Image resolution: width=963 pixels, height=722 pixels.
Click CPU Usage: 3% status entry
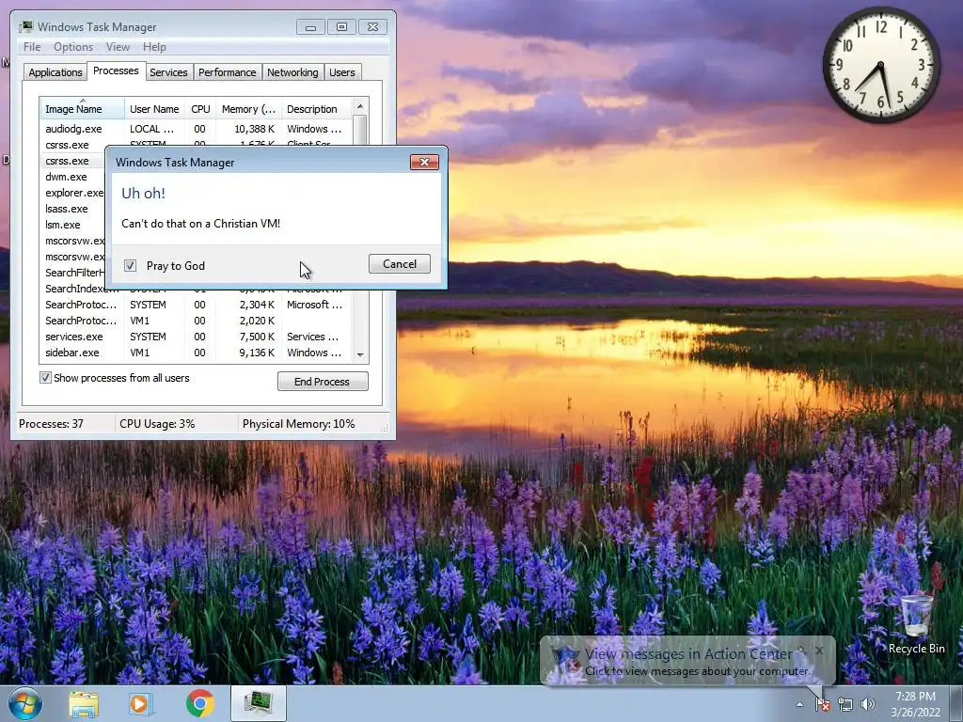(x=157, y=424)
